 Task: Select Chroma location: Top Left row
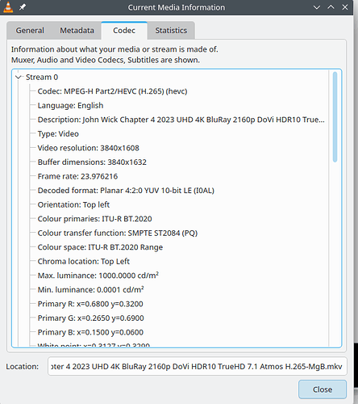(x=84, y=262)
